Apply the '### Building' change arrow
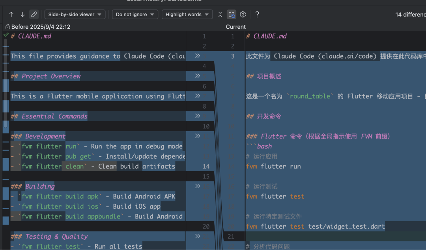The width and height of the screenshot is (426, 250). (x=198, y=186)
